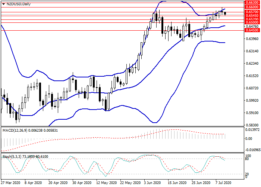This screenshot has width=261, height=187.
Task: Click the NZDUSD,Daily chart title
Action: click(19, 4)
